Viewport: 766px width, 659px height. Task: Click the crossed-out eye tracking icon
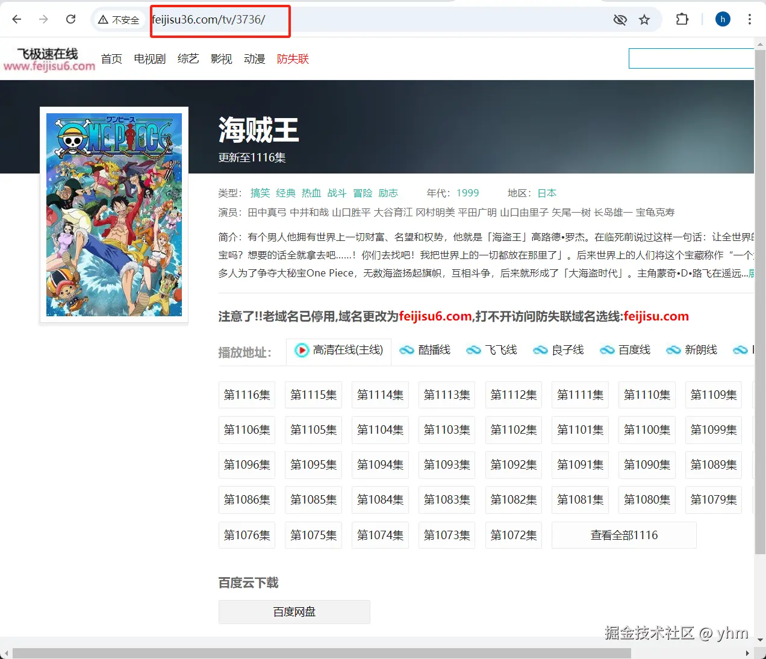[620, 20]
